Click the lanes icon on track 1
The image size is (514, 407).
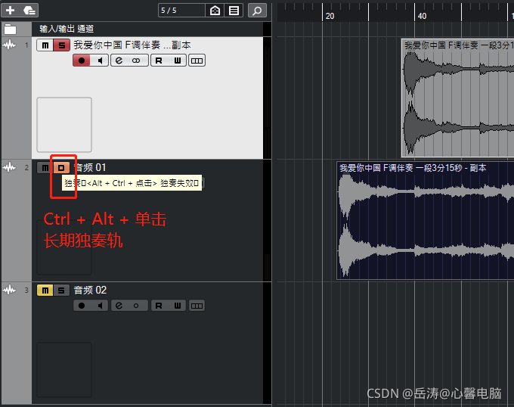pos(197,61)
